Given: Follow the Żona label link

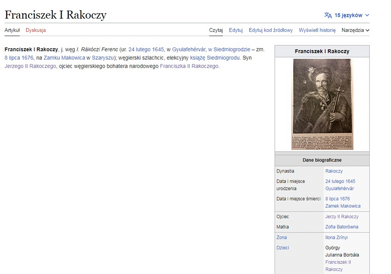Looking at the screenshot, I should click(x=281, y=237).
